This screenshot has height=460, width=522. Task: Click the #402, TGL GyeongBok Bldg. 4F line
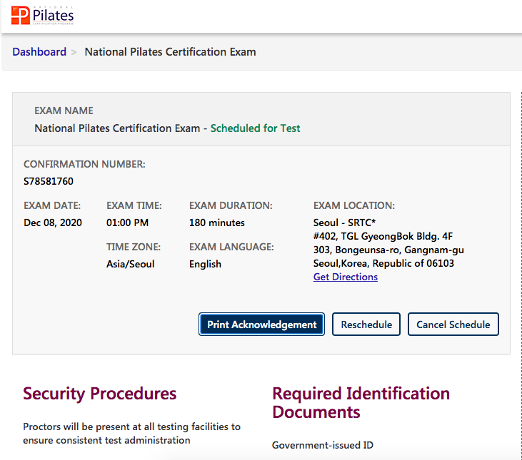tap(383, 236)
